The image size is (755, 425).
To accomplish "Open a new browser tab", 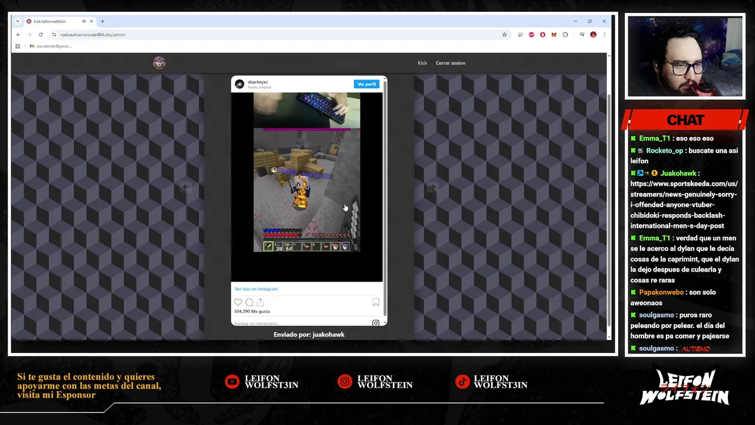I will click(x=102, y=21).
